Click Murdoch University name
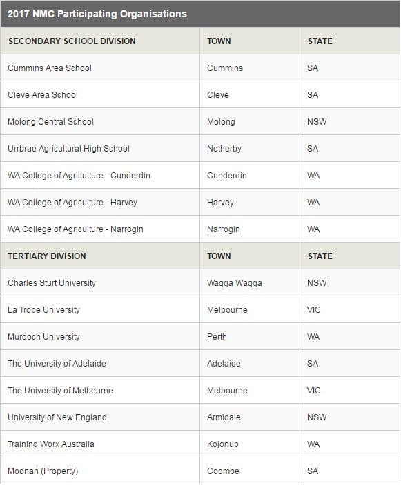 [43, 337]
